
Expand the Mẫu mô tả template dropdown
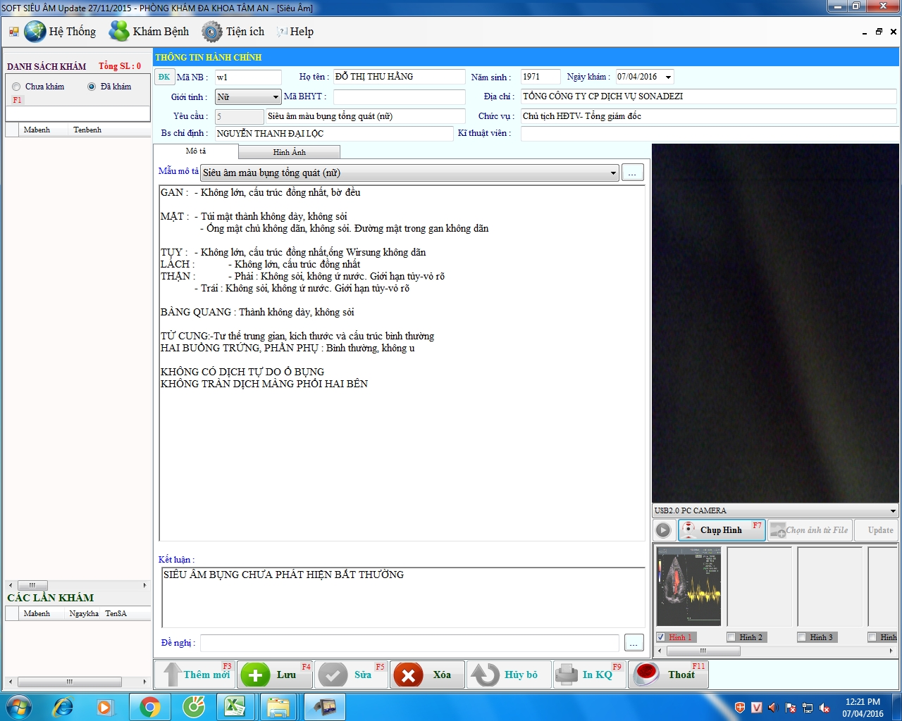click(613, 173)
